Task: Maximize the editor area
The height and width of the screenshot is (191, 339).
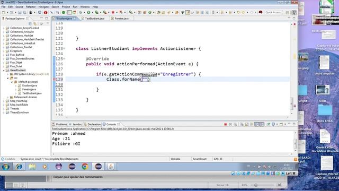Action: coord(294,19)
